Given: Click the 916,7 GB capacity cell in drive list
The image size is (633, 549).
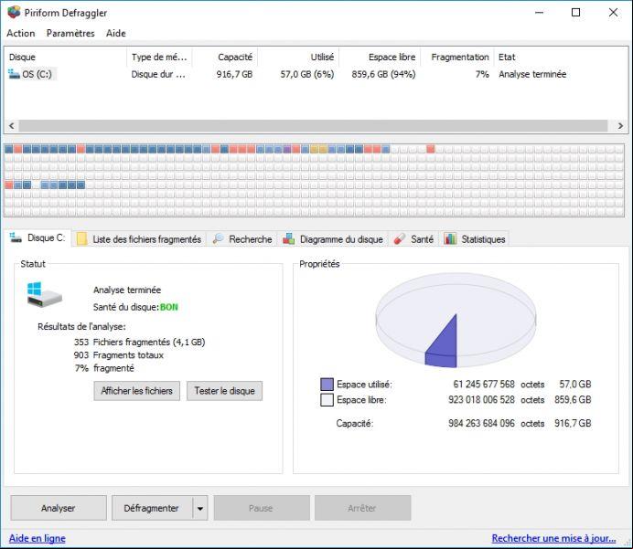Looking at the screenshot, I should click(234, 74).
